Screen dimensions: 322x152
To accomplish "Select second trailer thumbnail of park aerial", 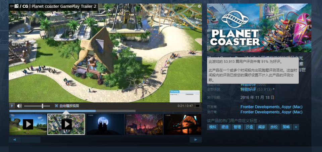I will pos(66,124).
